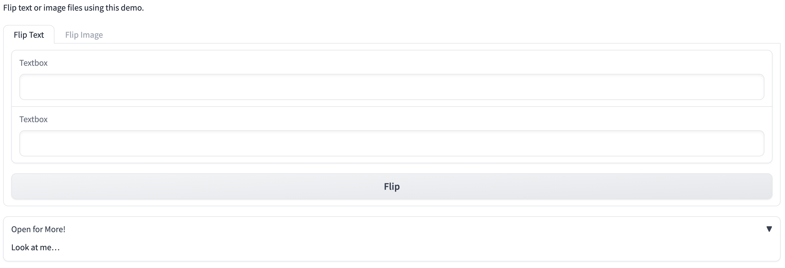Focus the lower Textbox input field
Screen dimensions: 785x268
click(x=392, y=143)
